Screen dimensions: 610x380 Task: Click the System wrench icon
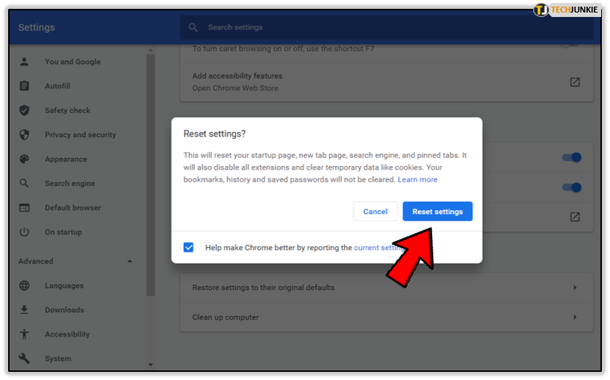(24, 359)
